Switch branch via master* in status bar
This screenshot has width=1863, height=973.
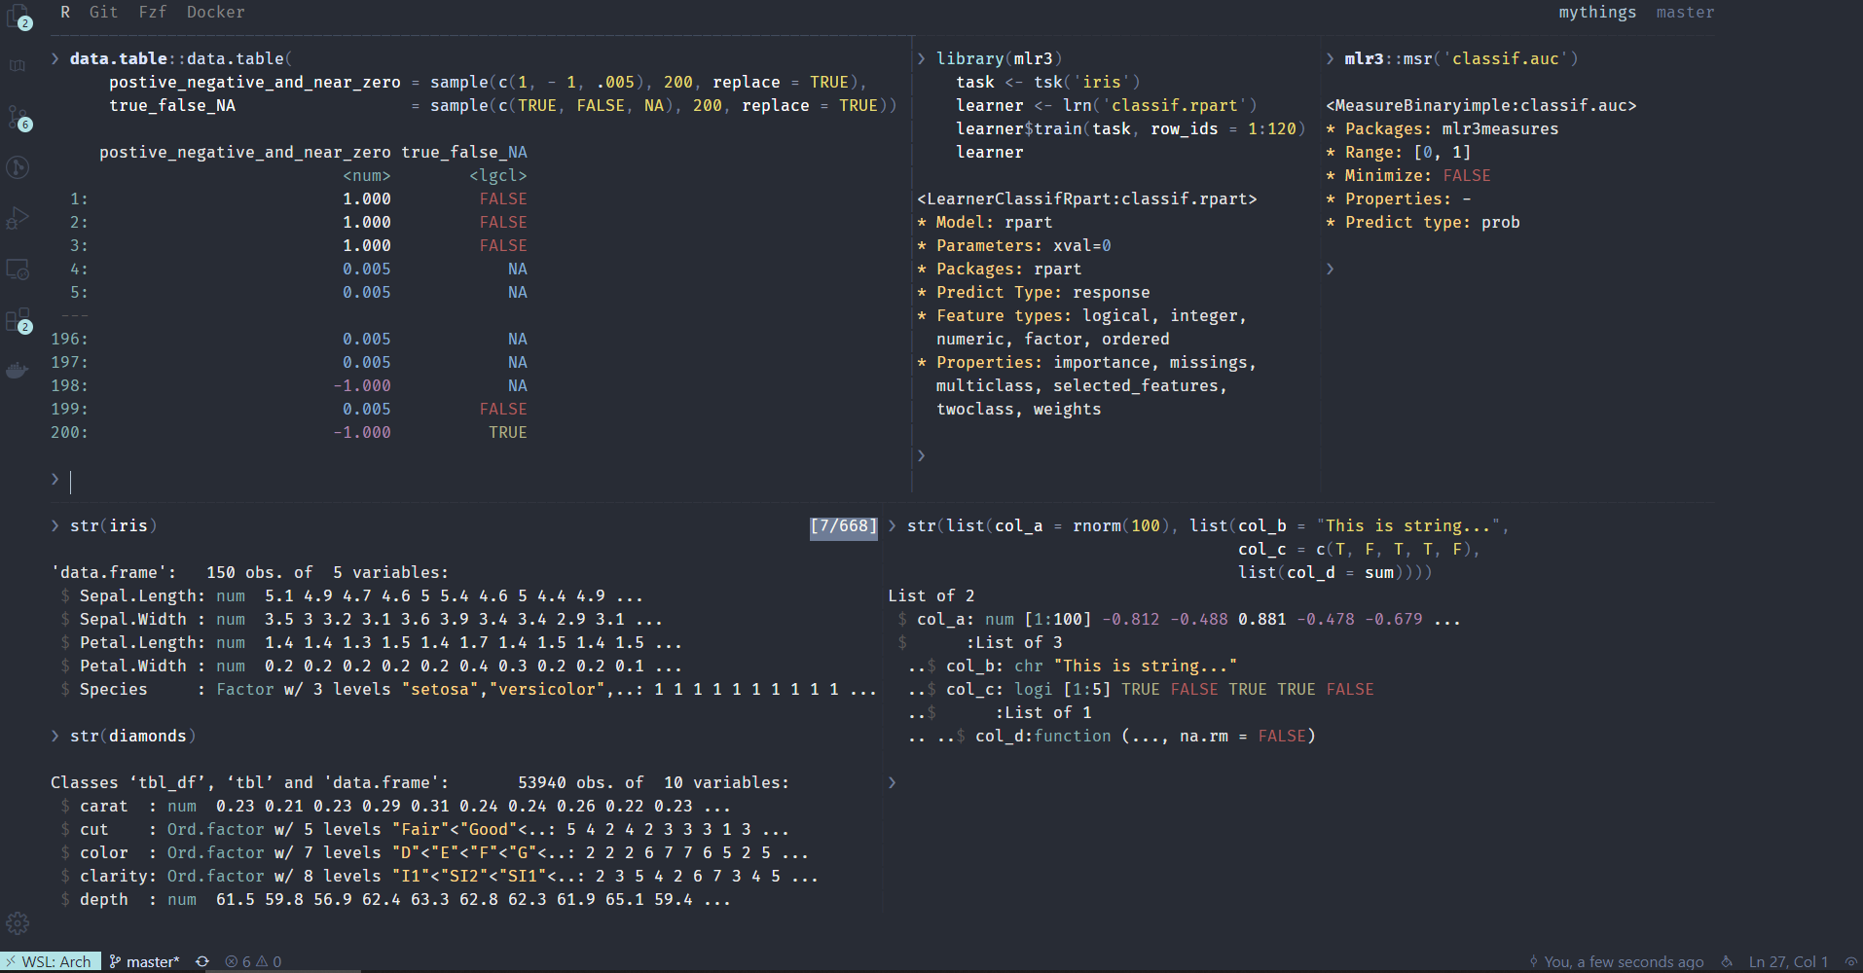click(x=145, y=961)
